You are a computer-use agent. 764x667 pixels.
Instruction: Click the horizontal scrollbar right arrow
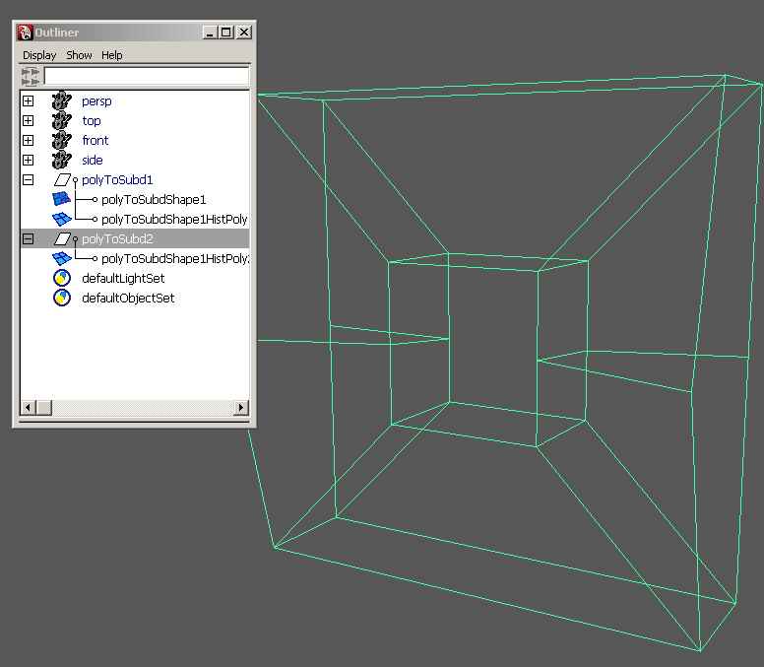pos(241,407)
